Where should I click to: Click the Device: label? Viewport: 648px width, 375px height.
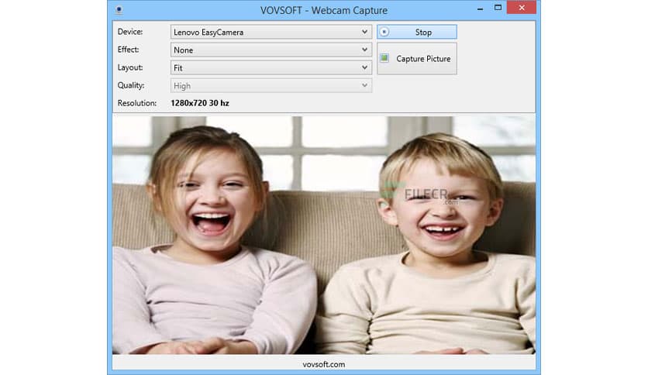pos(129,32)
